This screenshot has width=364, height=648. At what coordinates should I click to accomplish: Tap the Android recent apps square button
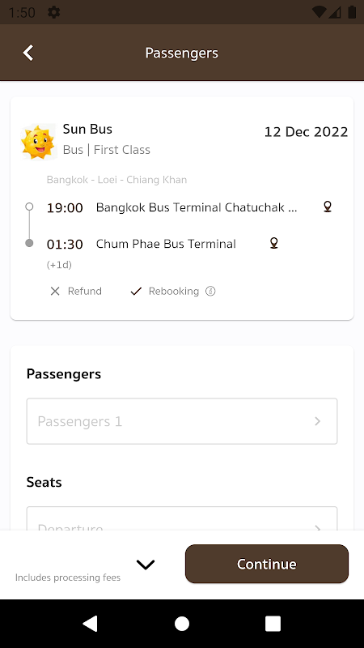click(x=273, y=624)
